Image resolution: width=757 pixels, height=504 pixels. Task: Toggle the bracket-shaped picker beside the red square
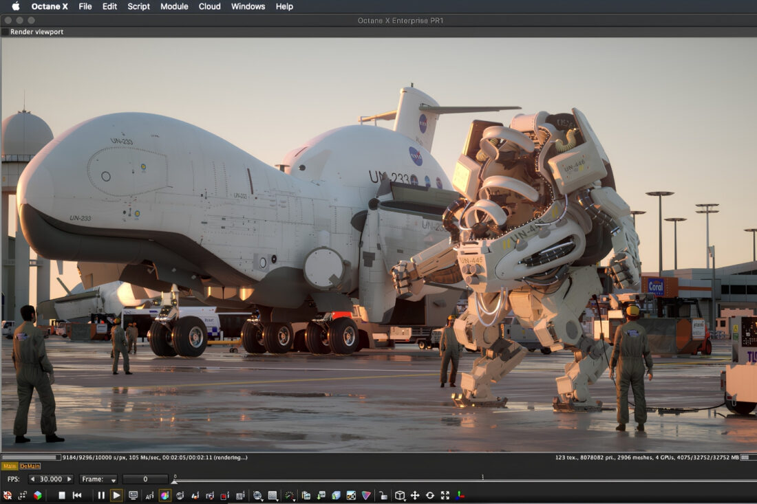pos(210,495)
